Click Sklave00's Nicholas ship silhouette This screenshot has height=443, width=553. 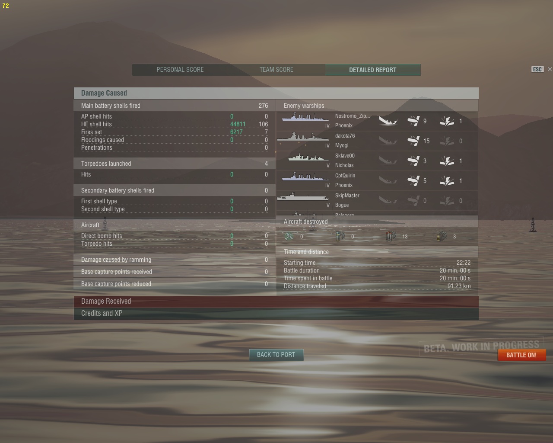coord(308,157)
